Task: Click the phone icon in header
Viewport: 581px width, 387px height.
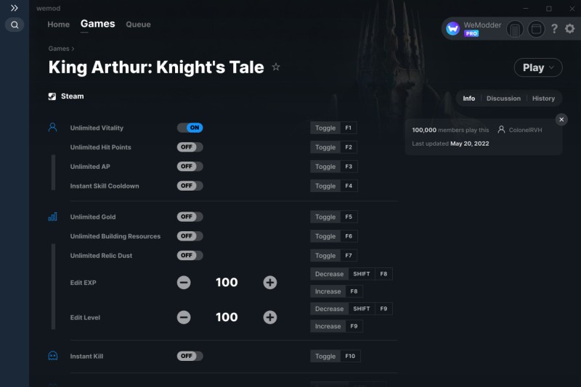Action: coord(515,29)
